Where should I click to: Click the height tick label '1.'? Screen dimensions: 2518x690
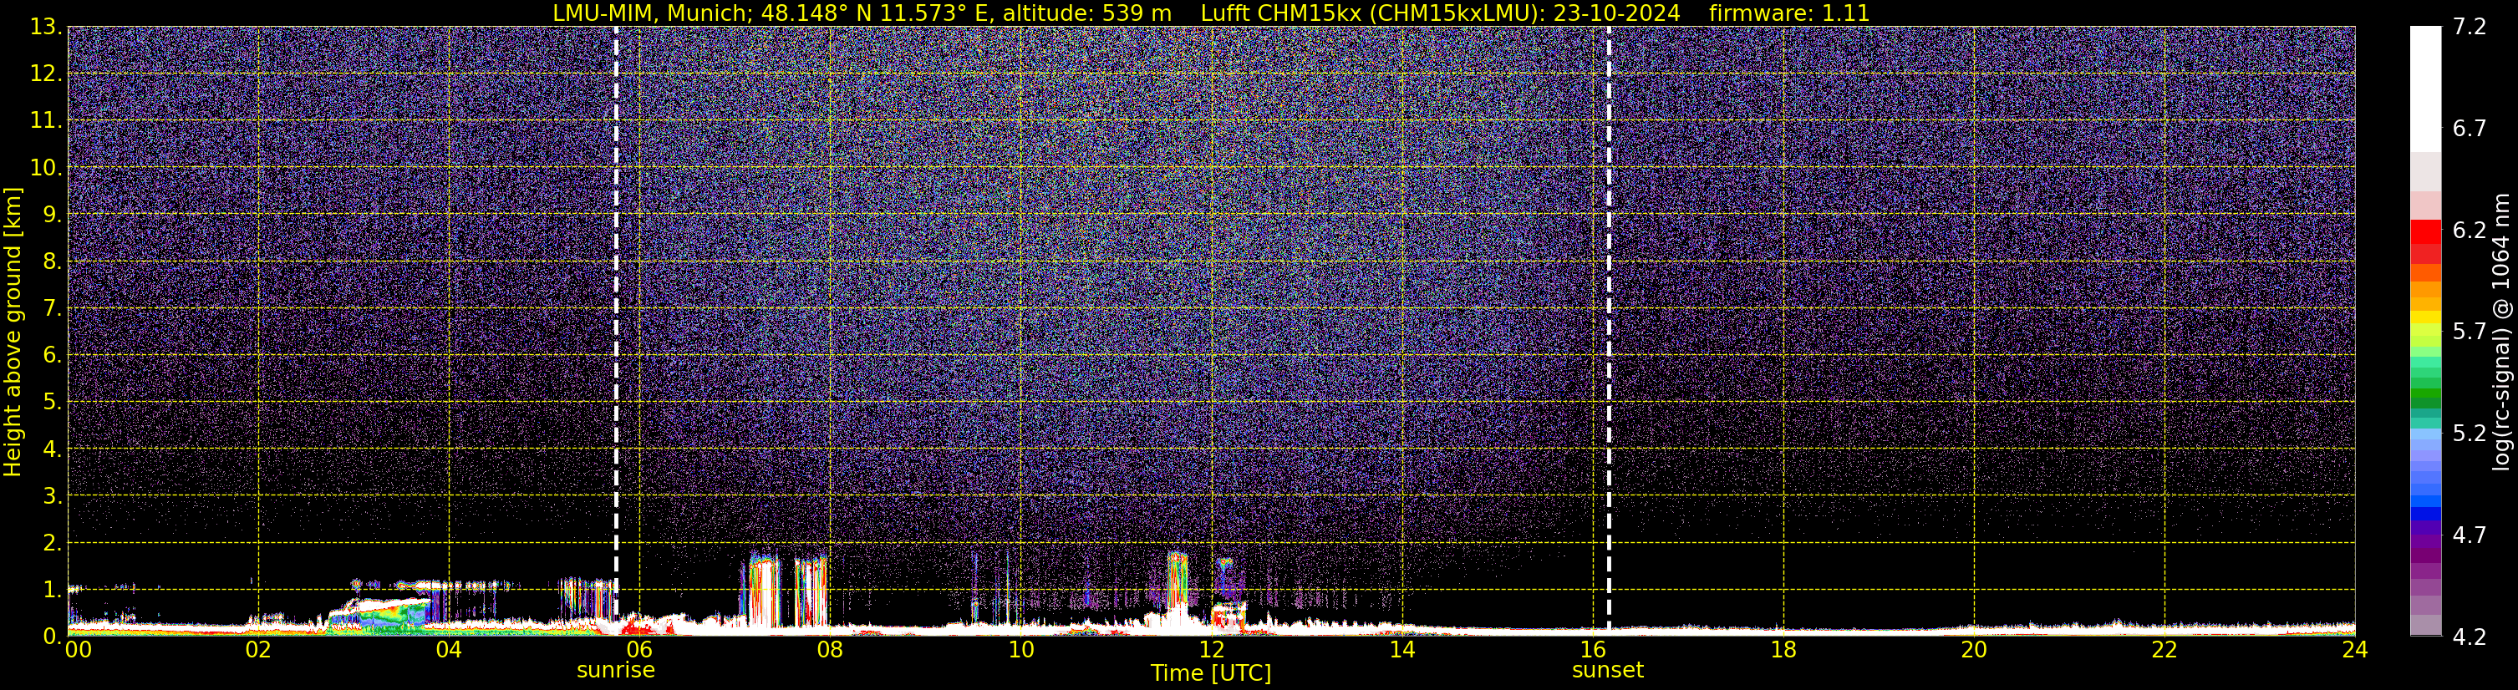52,589
